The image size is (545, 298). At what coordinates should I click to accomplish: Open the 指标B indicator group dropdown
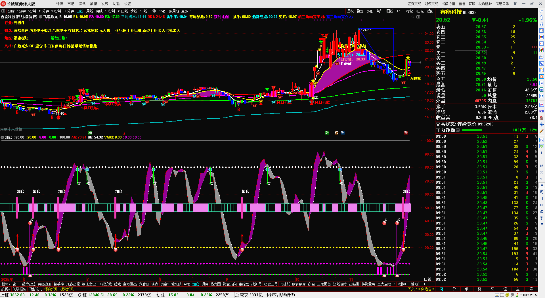pyautogui.click(x=403, y=284)
